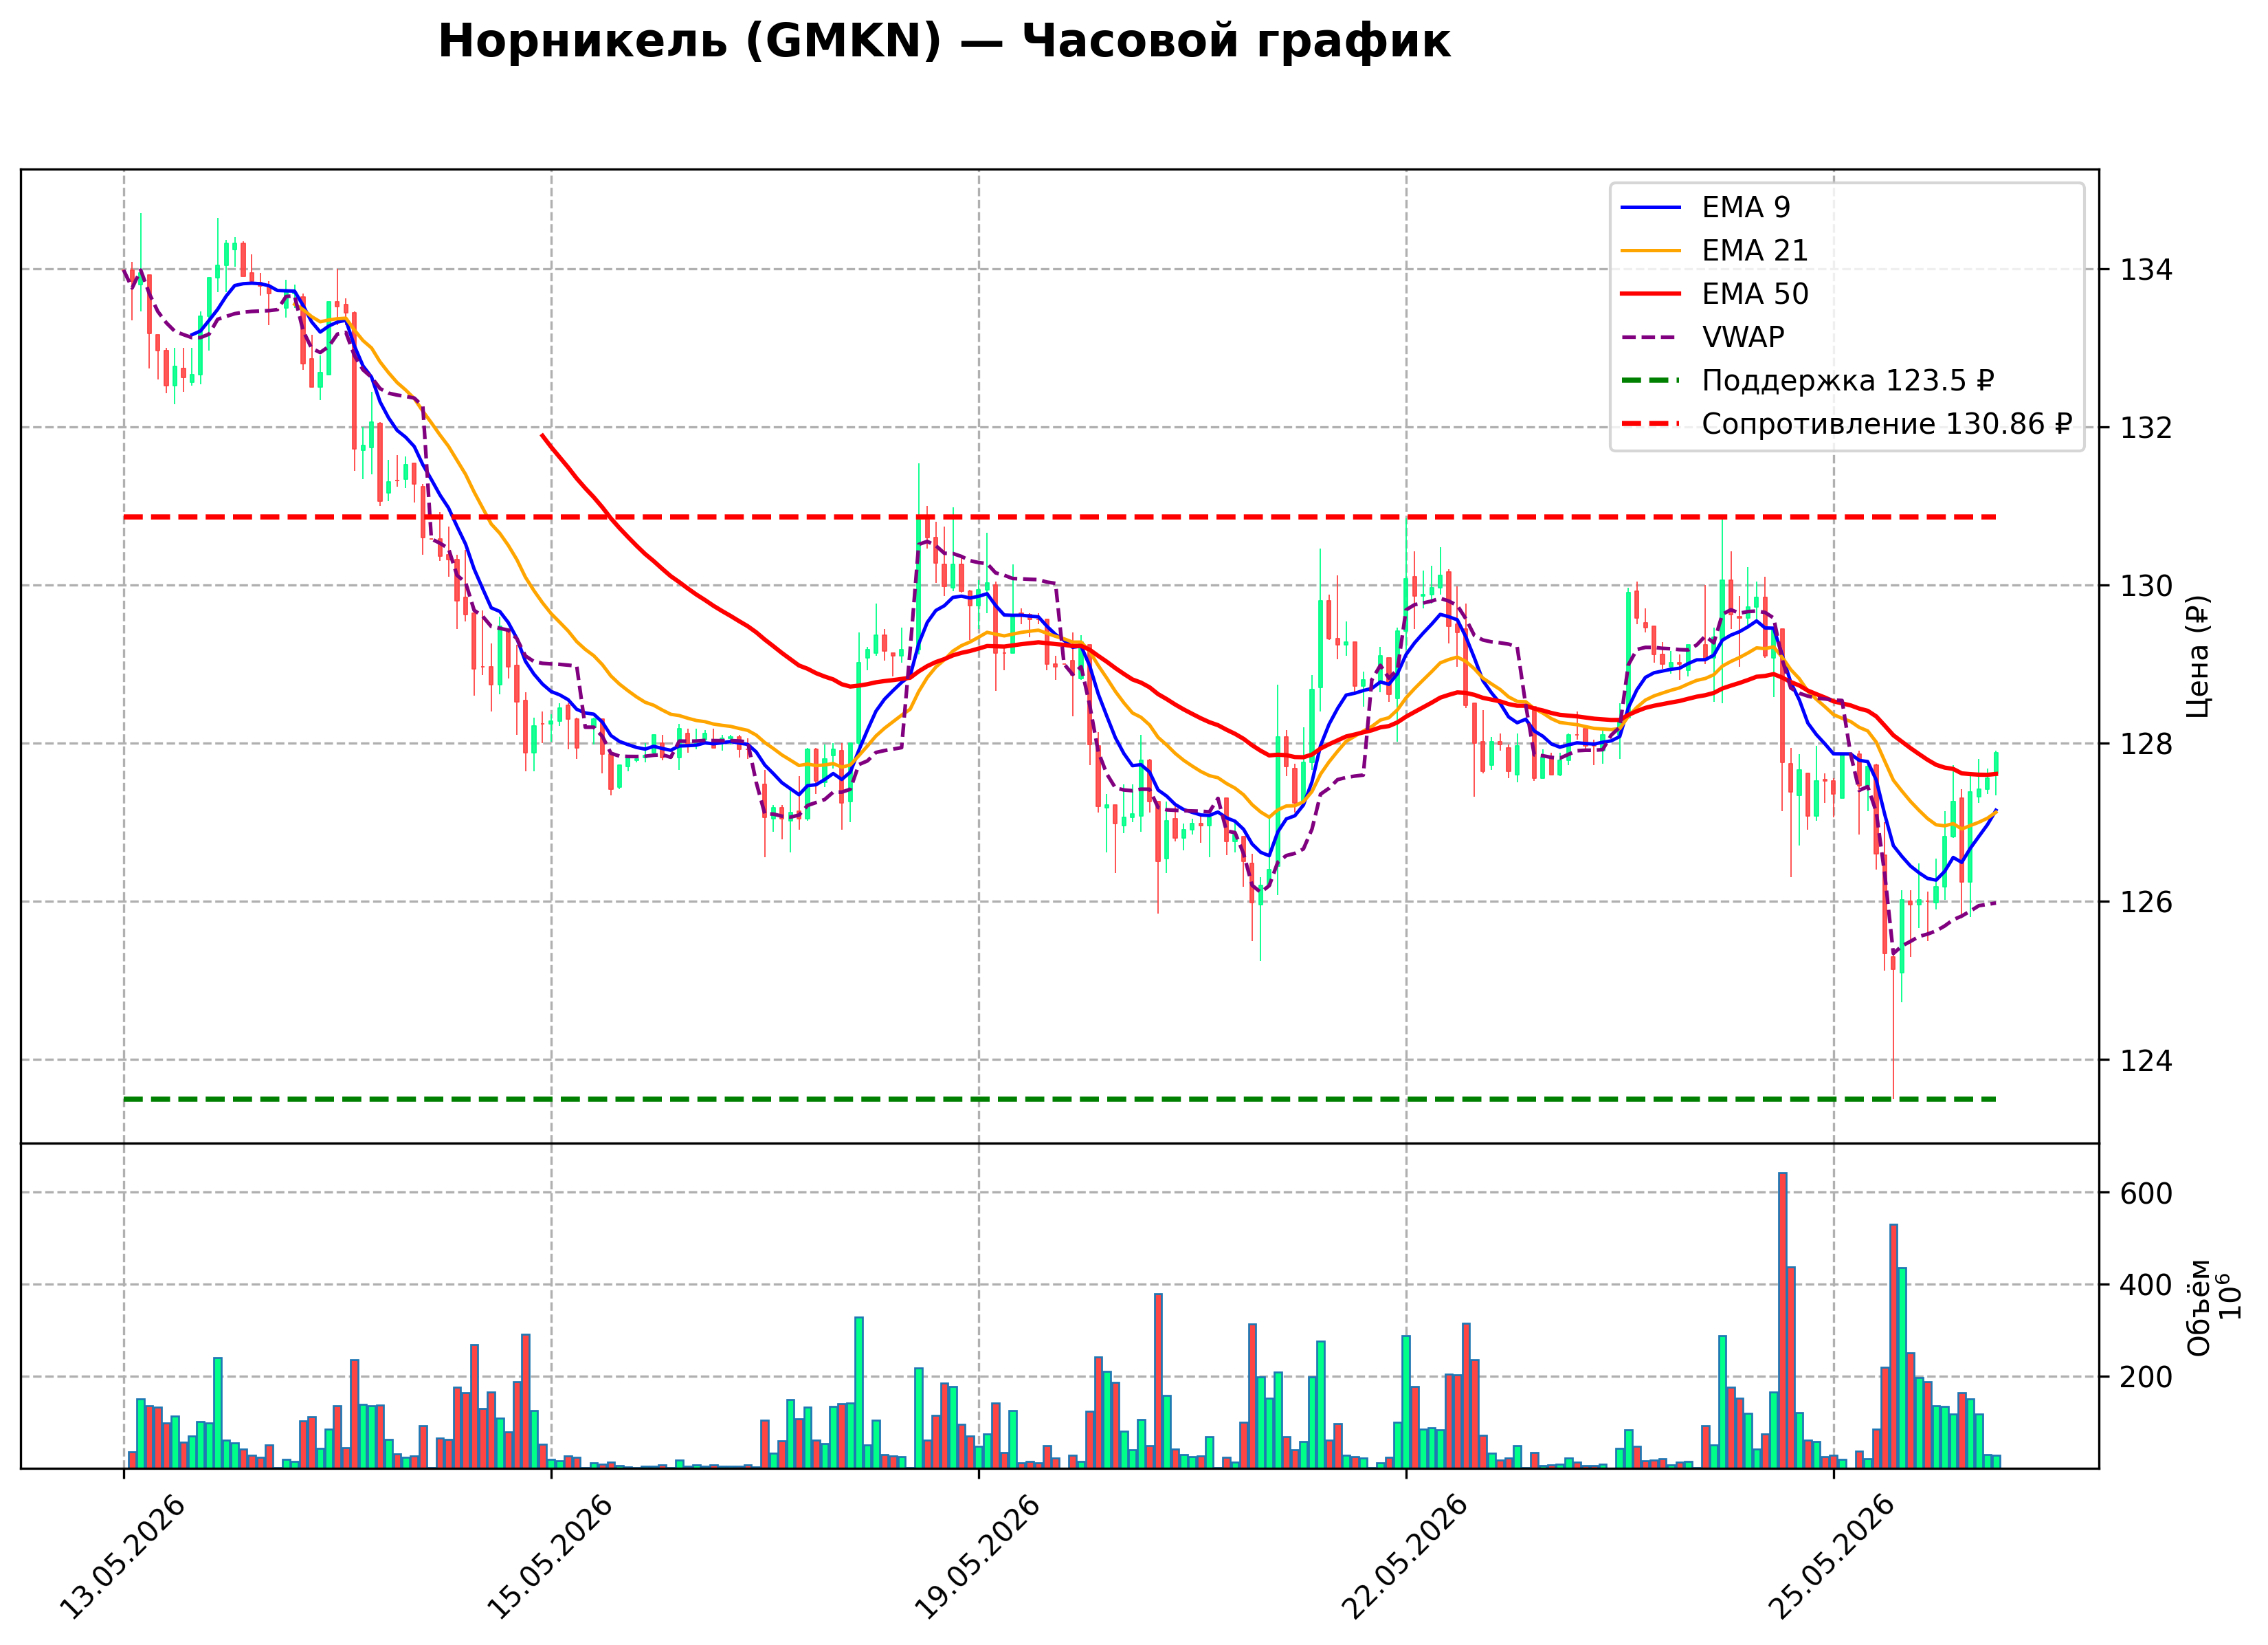The height and width of the screenshot is (1645, 2268).
Task: Click the red EMA 50 legend line sample
Action: [x=1651, y=294]
